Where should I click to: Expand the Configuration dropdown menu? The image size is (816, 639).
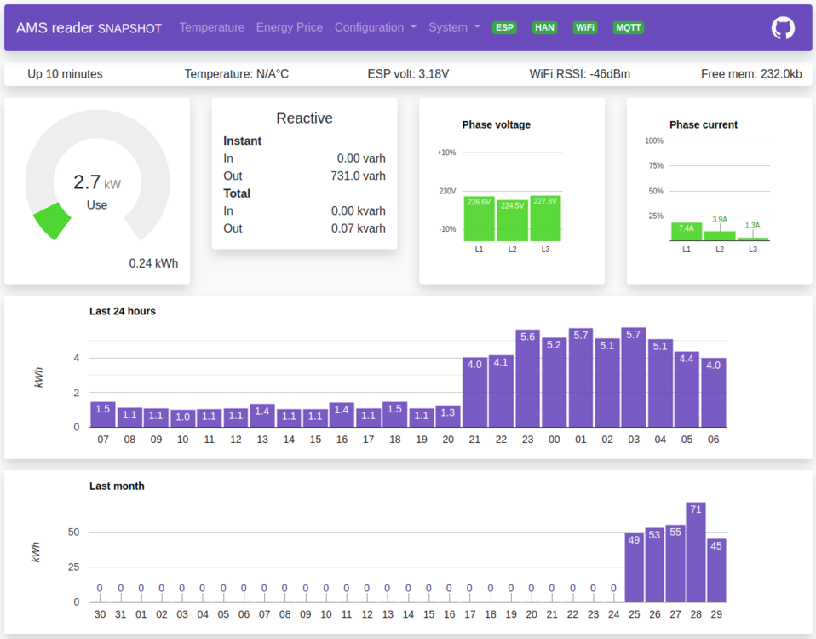pyautogui.click(x=376, y=27)
